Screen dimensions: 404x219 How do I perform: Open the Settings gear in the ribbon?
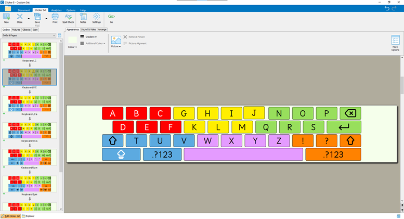(x=96, y=18)
